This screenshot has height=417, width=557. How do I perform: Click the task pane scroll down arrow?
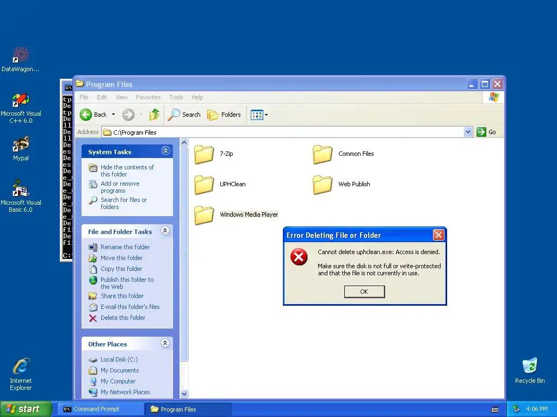(184, 394)
